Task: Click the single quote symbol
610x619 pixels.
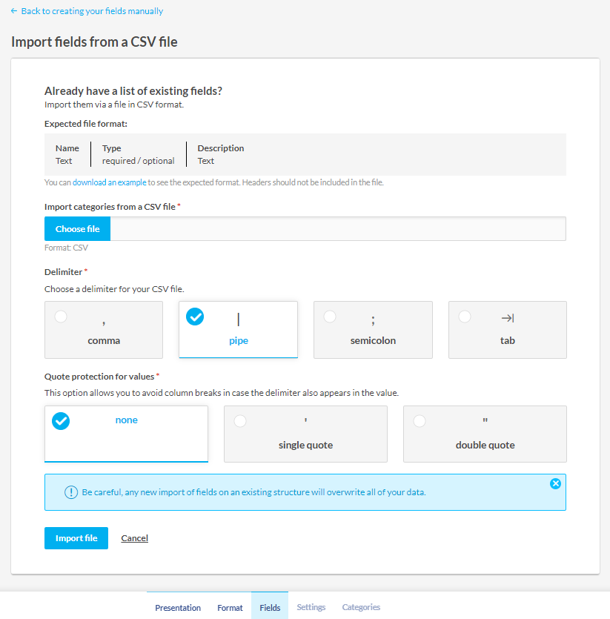Action: 305,420
